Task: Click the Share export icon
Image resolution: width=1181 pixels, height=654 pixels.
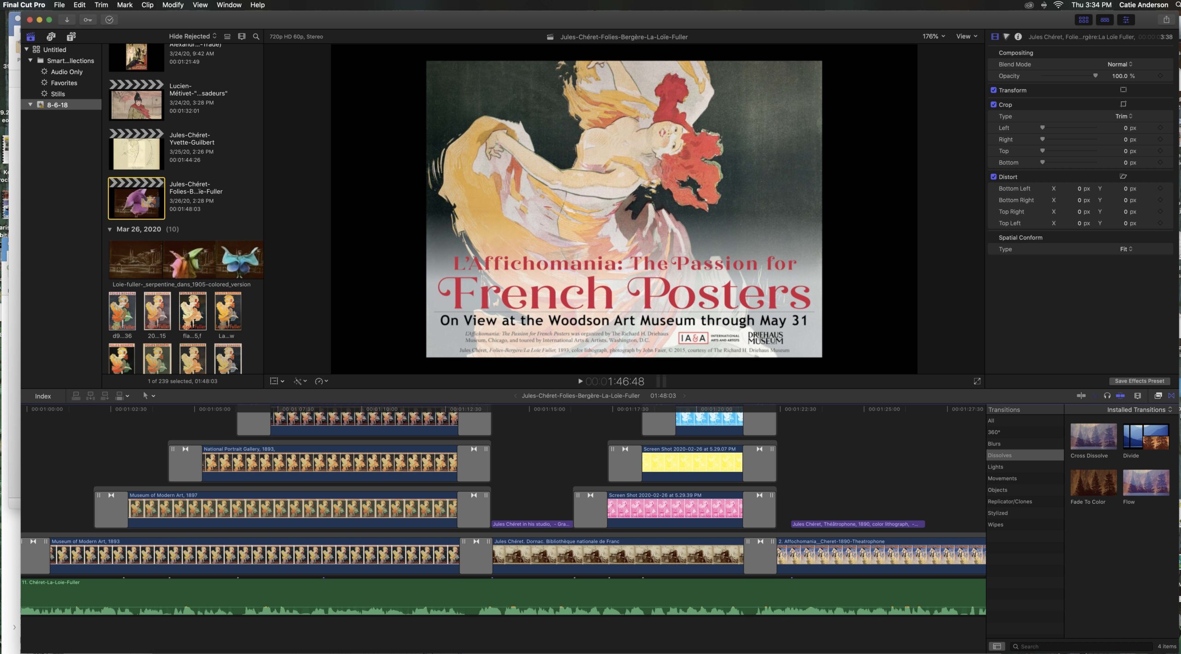Action: [1166, 20]
